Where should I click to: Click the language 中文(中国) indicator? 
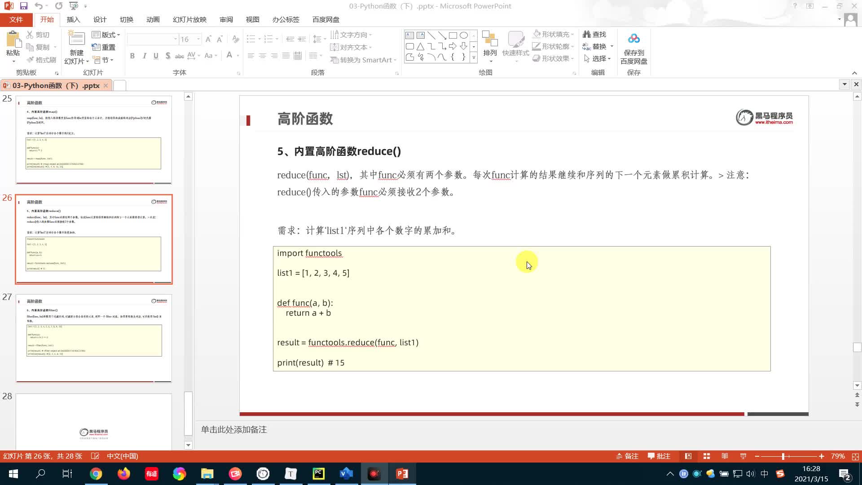click(x=122, y=456)
